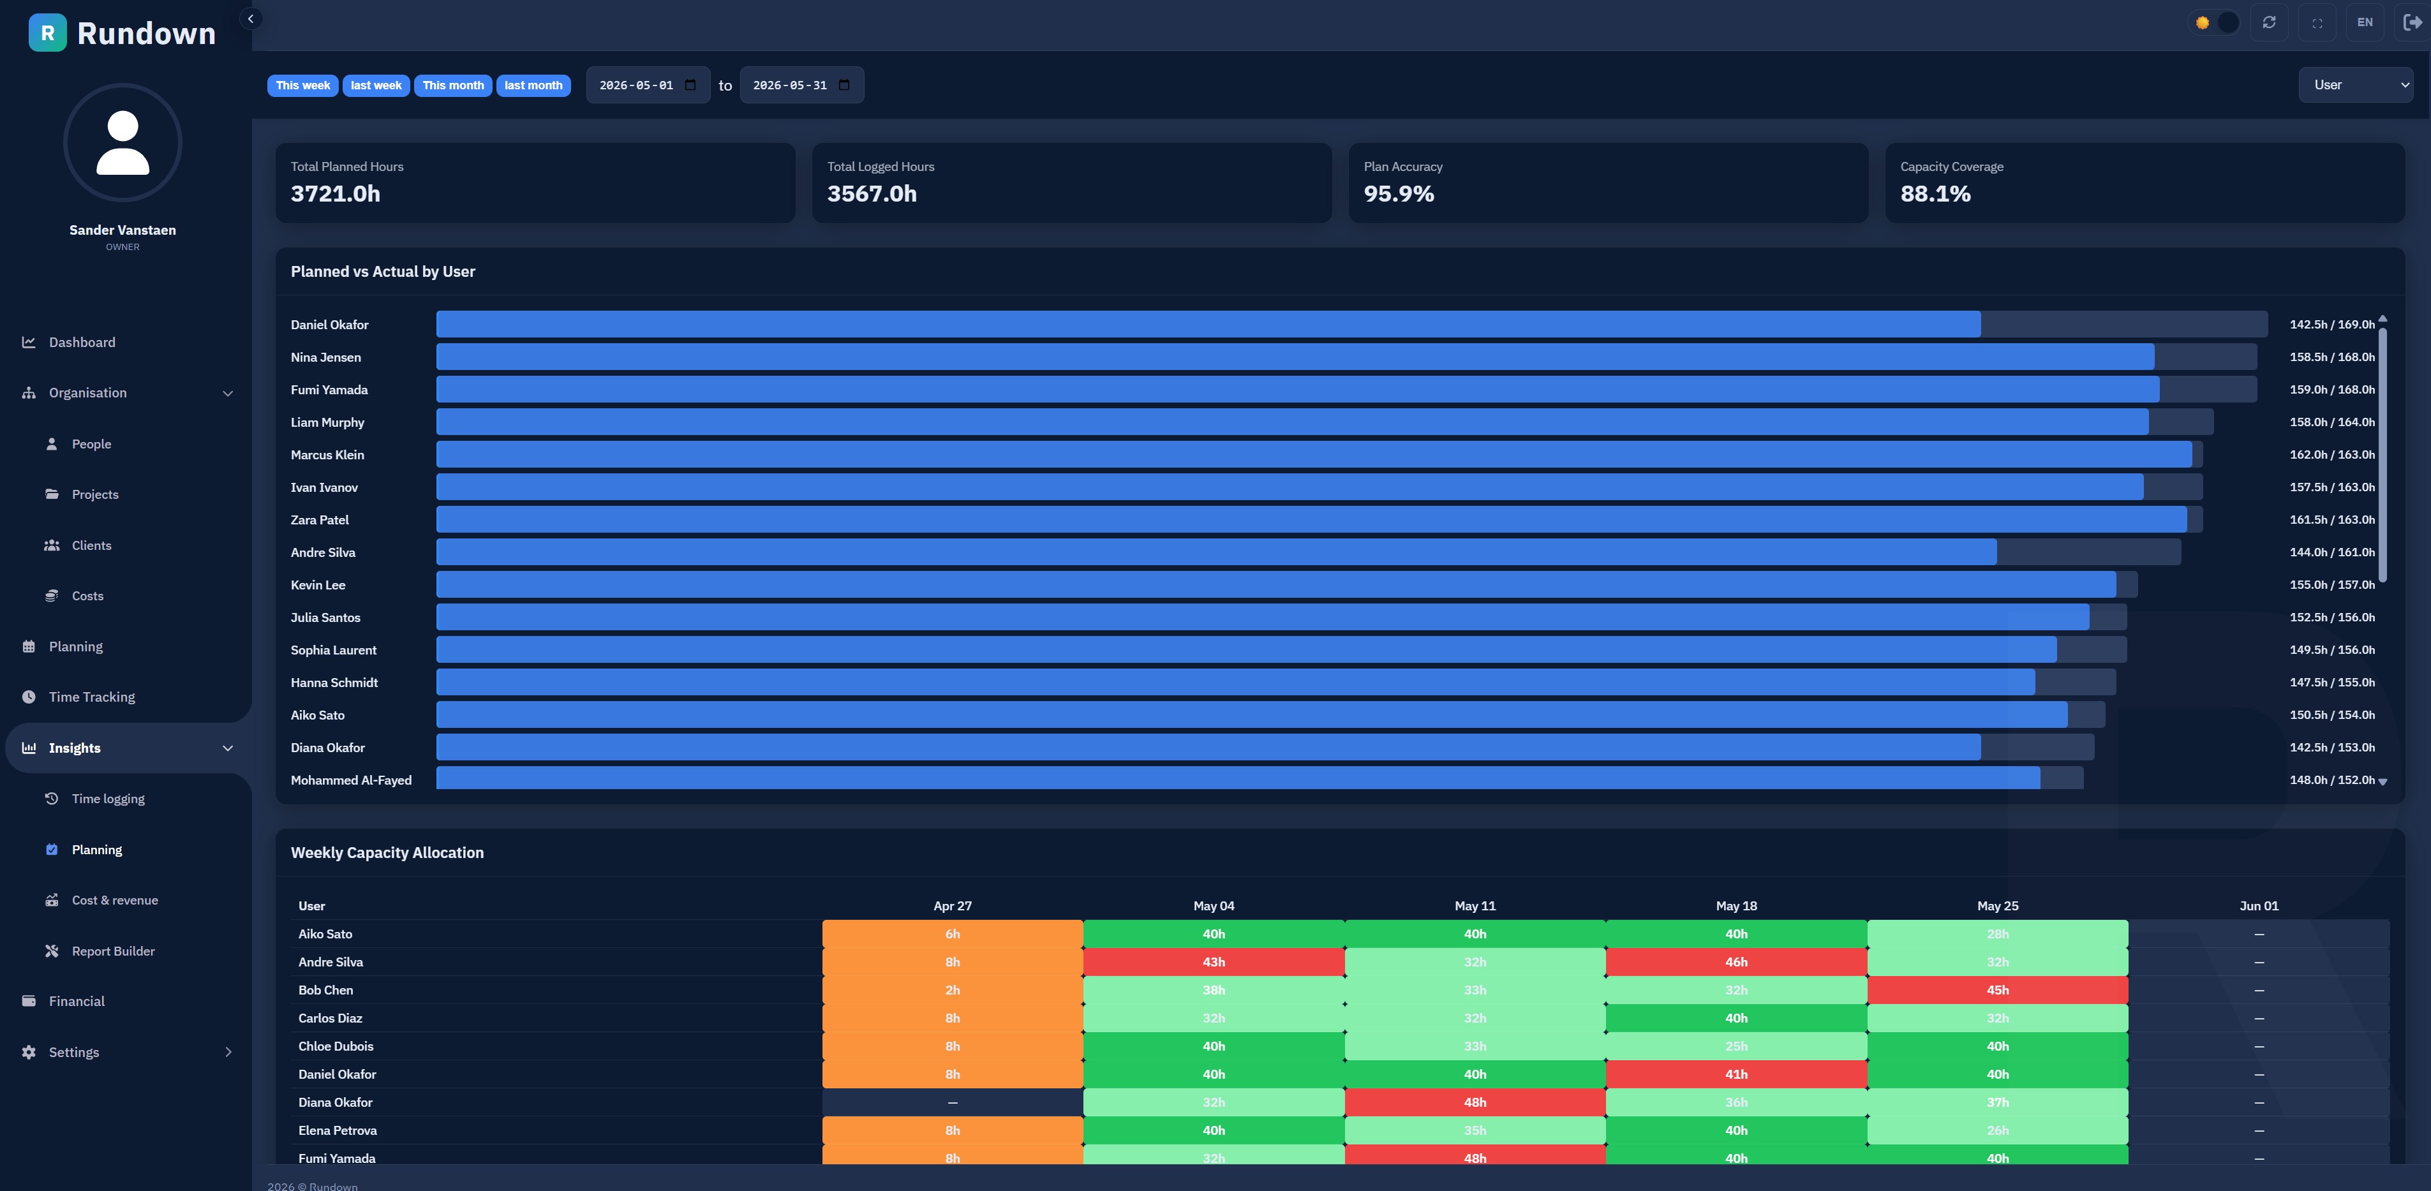Toggle the light/dark theme switch

pyautogui.click(x=2215, y=23)
